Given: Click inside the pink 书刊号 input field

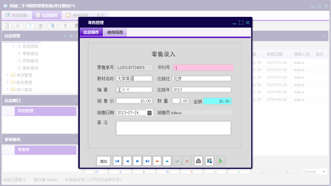Looking at the screenshot, I should [203, 67].
